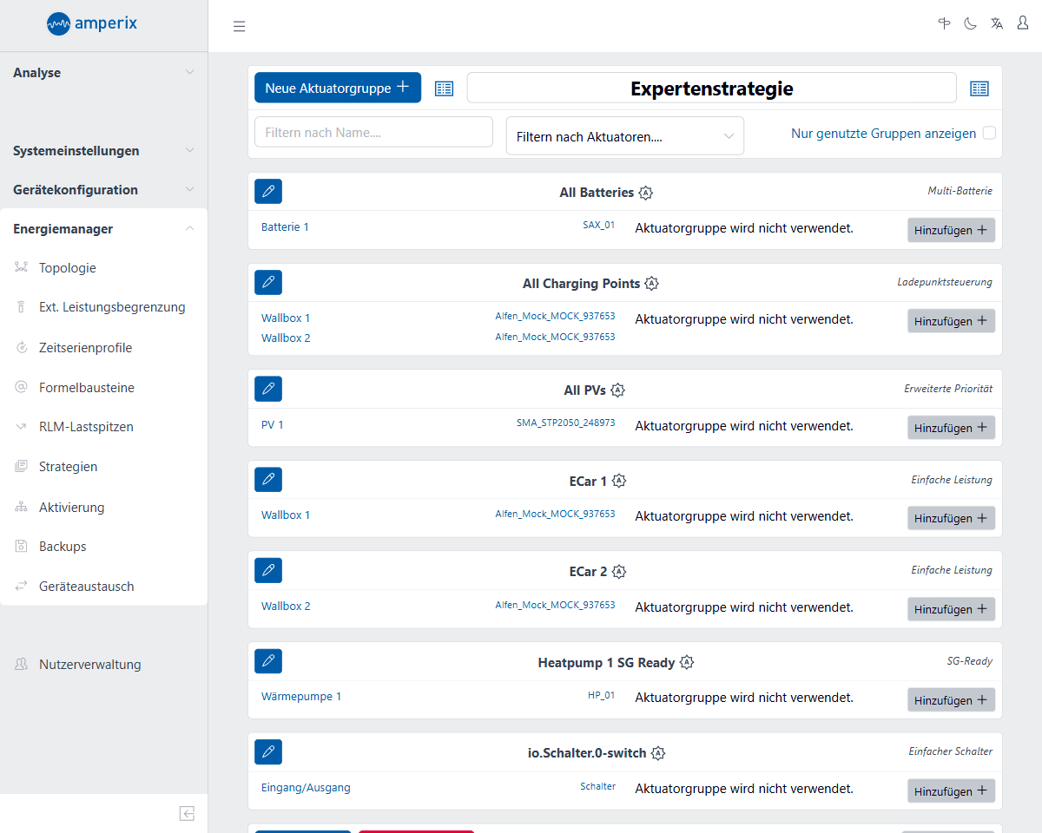The image size is (1042, 833).
Task: Open Nutzerverwaltung in the sidebar
Action: pos(89,665)
